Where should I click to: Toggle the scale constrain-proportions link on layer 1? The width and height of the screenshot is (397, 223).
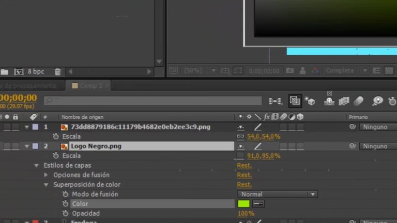point(240,136)
